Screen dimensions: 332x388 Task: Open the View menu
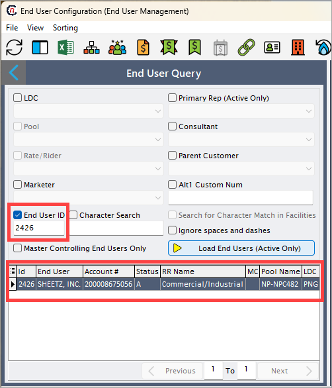pyautogui.click(x=35, y=28)
